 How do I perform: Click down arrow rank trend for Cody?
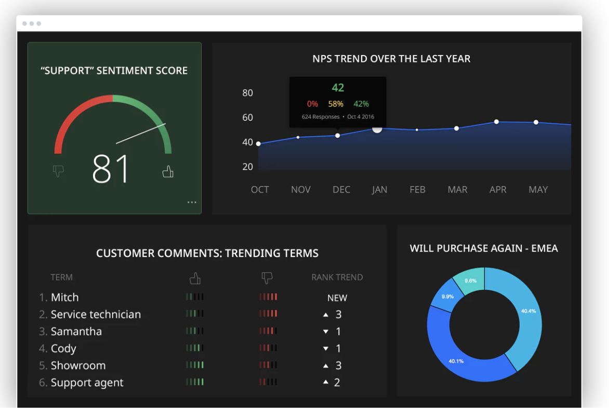[x=326, y=349]
